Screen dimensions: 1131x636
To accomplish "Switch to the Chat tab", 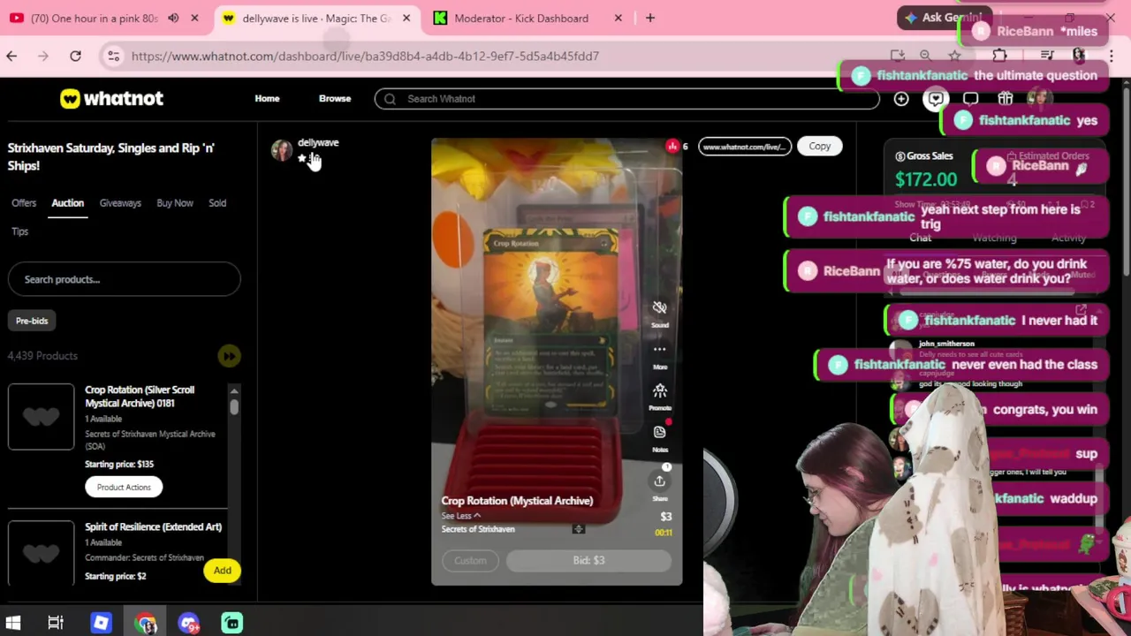I will pyautogui.click(x=920, y=238).
